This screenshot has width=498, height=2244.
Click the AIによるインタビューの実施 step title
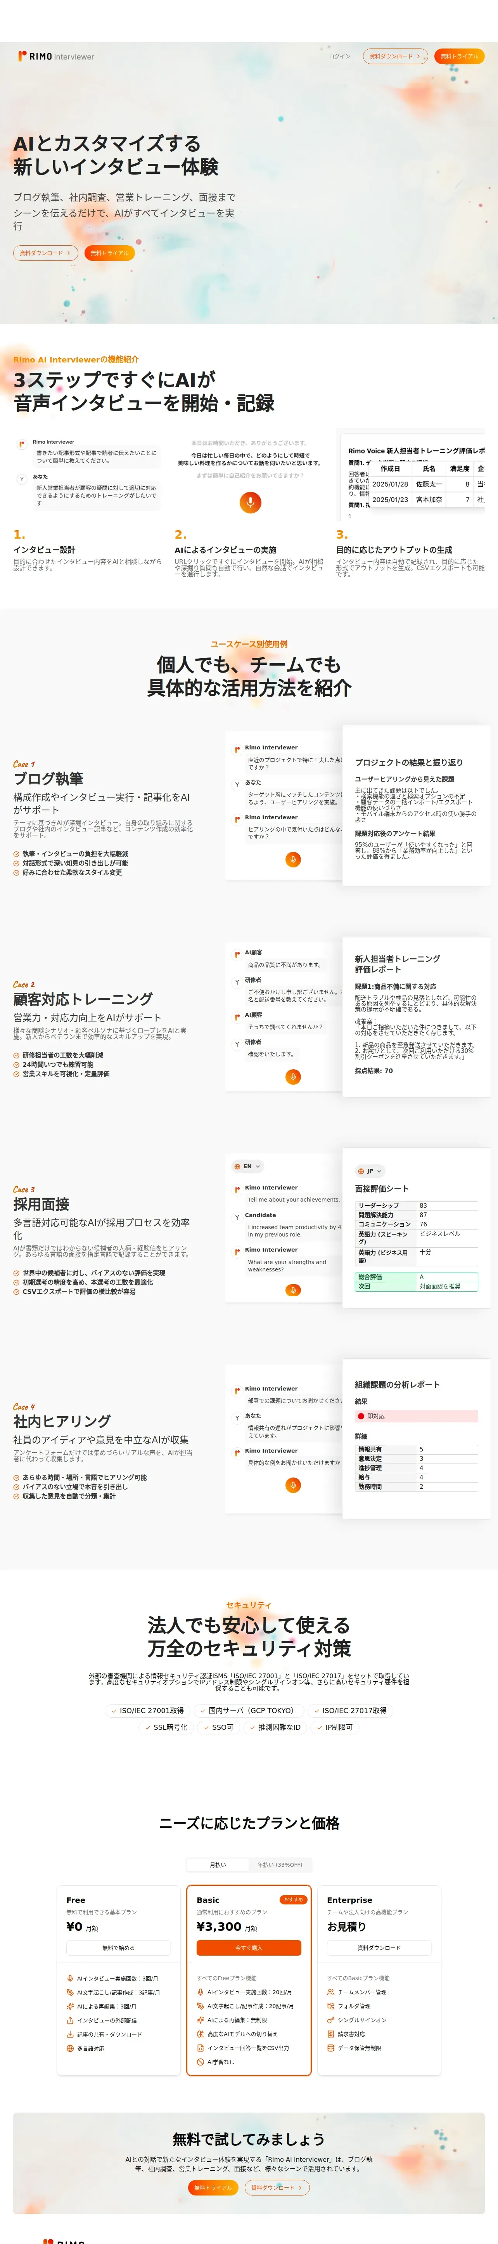[x=225, y=550]
